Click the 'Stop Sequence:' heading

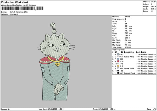tap(119, 50)
